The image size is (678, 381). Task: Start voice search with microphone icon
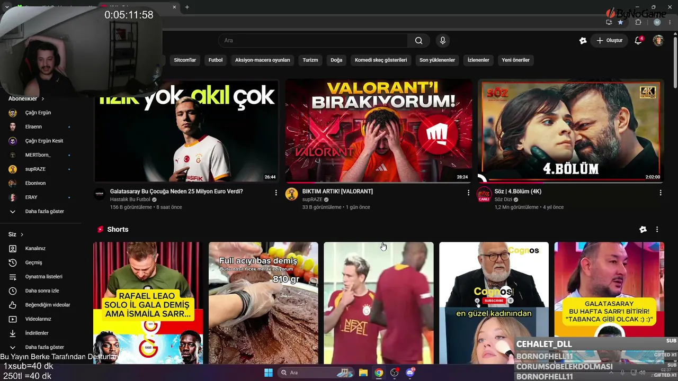(x=443, y=41)
